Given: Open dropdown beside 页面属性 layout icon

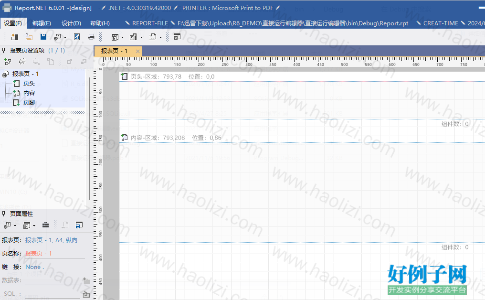Looking at the screenshot, I should [34, 225].
